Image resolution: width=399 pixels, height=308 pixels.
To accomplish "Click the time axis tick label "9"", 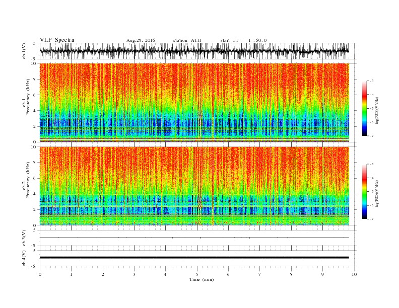I will click(x=322, y=274).
